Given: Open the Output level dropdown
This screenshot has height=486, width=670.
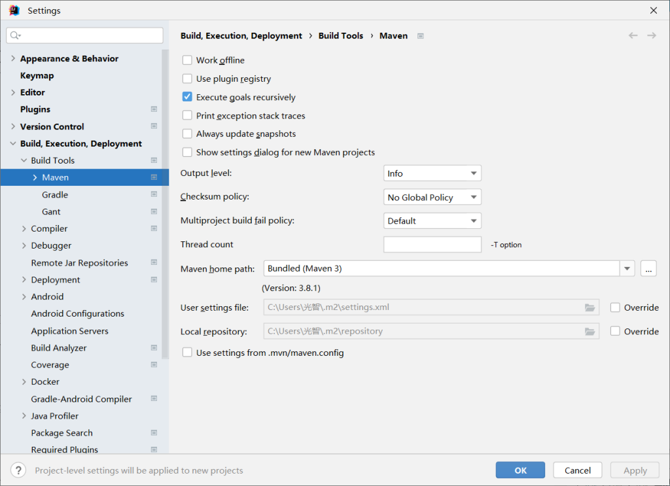Looking at the screenshot, I should 432,173.
